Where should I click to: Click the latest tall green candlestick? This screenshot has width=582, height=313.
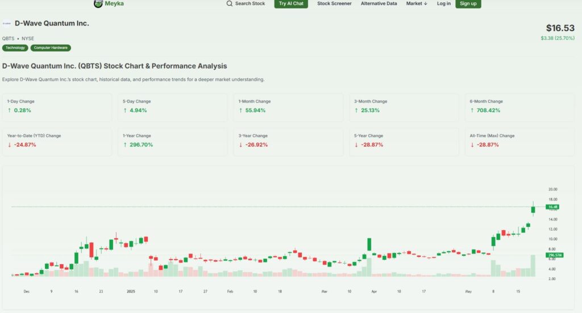(x=533, y=210)
